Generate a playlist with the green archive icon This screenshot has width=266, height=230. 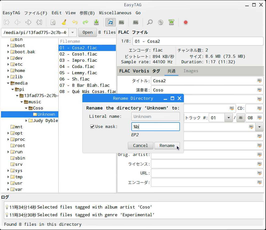pyautogui.click(x=171, y=22)
